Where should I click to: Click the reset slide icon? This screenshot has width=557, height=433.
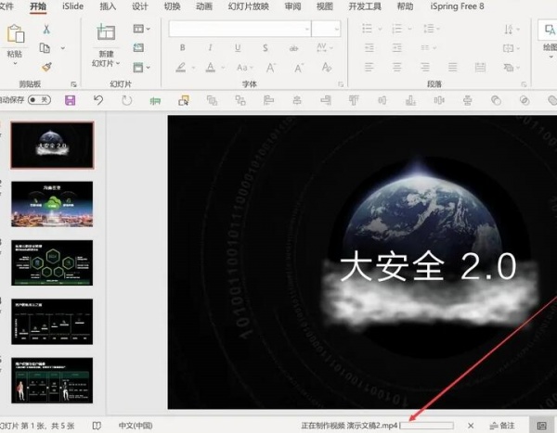tap(138, 47)
